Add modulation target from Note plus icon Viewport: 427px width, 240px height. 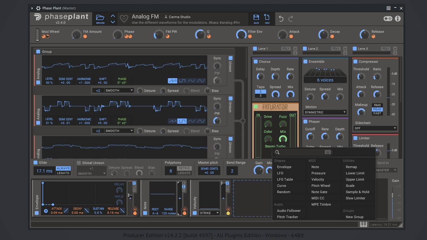(184, 209)
